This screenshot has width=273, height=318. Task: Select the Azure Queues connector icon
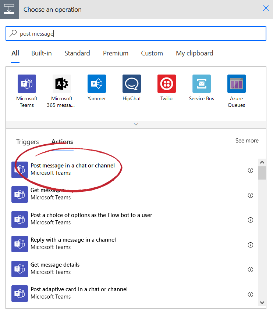coord(237,84)
